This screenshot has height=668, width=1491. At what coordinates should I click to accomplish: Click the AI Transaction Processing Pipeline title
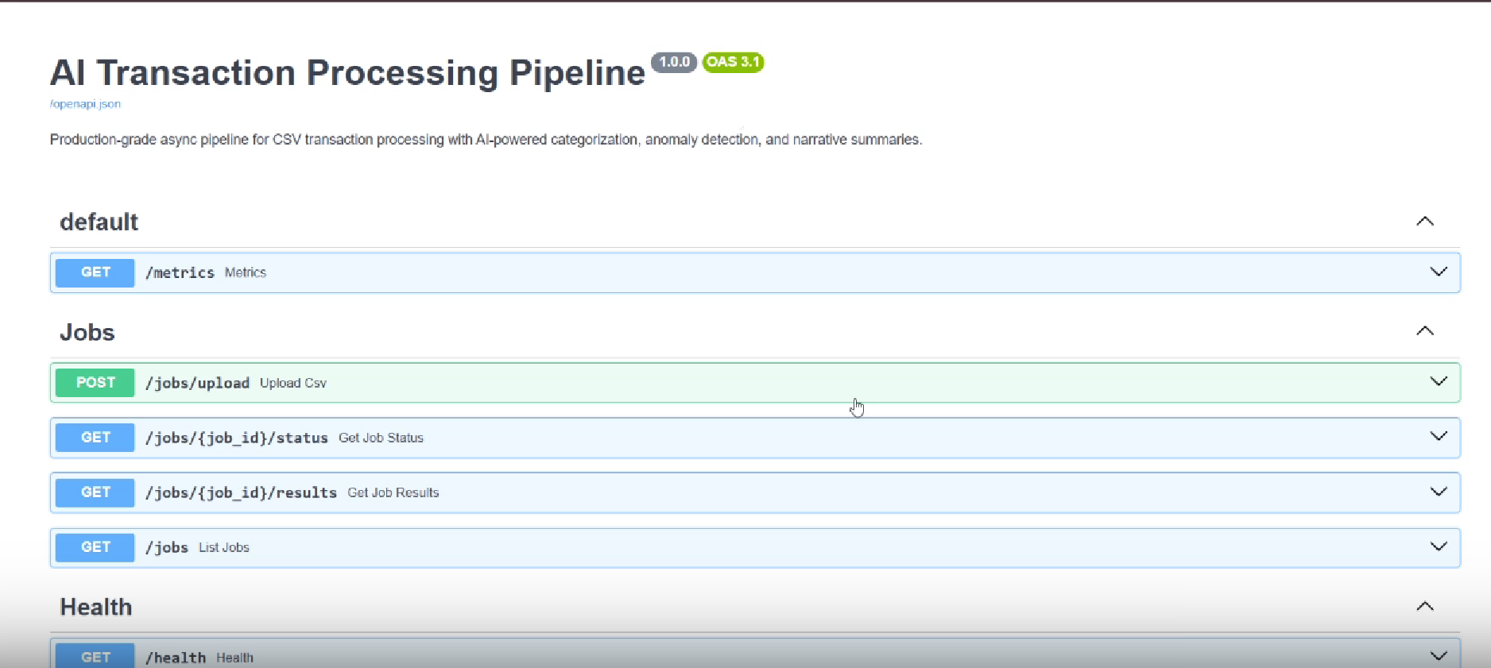pos(347,73)
